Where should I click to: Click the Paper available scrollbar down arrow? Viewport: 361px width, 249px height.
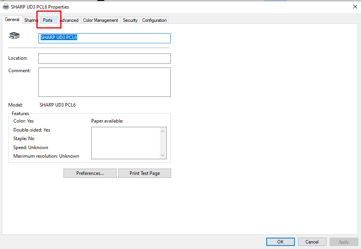(x=162, y=155)
